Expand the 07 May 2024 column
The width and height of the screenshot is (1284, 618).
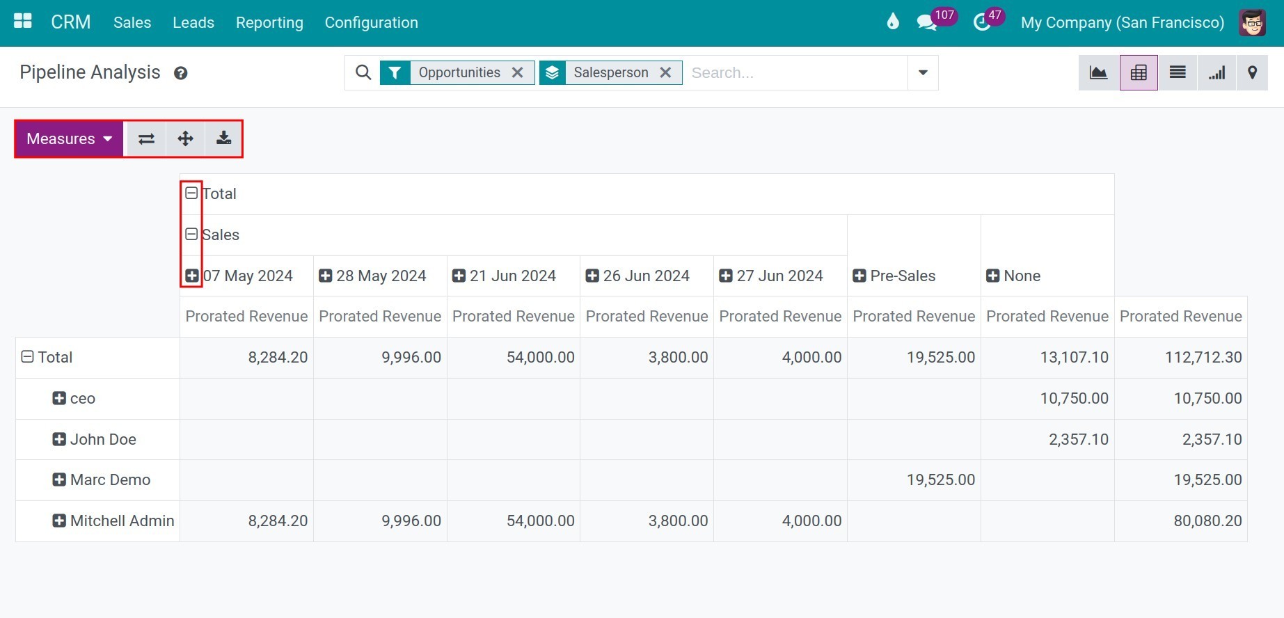click(x=192, y=276)
